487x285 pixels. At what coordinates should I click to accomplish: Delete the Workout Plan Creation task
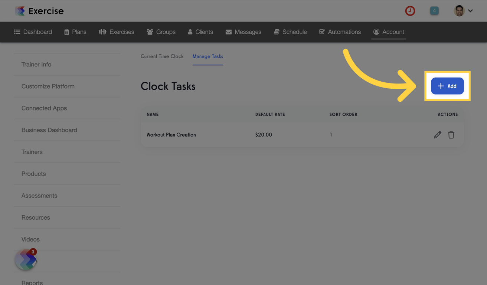coord(451,135)
